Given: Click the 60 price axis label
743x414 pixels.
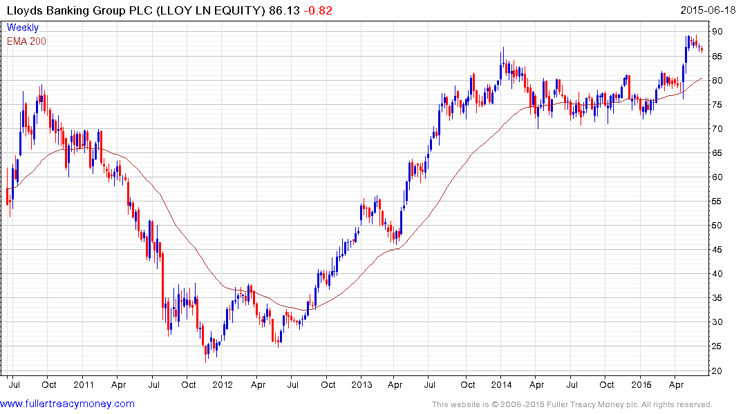Looking at the screenshot, I should click(x=717, y=177).
